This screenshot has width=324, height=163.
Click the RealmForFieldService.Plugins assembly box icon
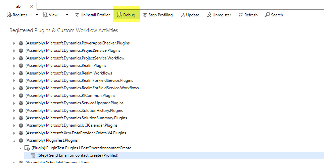[x=21, y=80]
